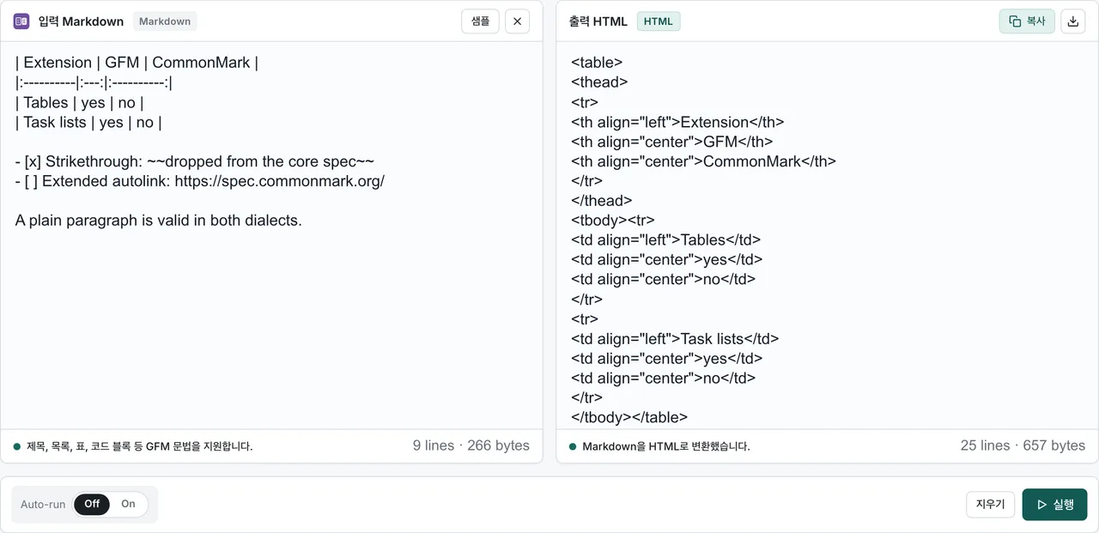Viewport: 1099px width, 533px height.
Task: Click the '| Task lists | yes | no |' line
Action: point(88,122)
